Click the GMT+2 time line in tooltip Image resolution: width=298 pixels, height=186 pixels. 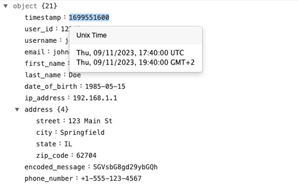(x=135, y=62)
